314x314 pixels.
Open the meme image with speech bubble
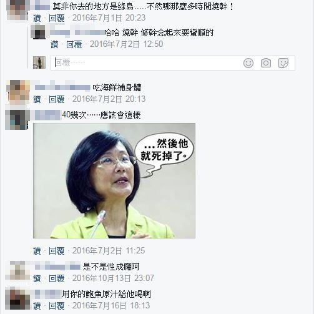click(x=114, y=180)
